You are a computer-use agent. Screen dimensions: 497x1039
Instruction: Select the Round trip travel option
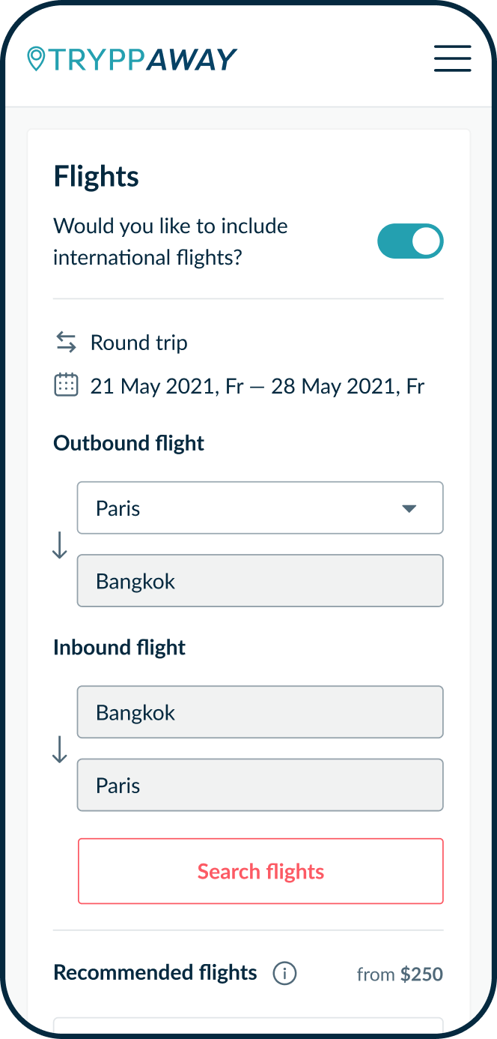tap(138, 342)
